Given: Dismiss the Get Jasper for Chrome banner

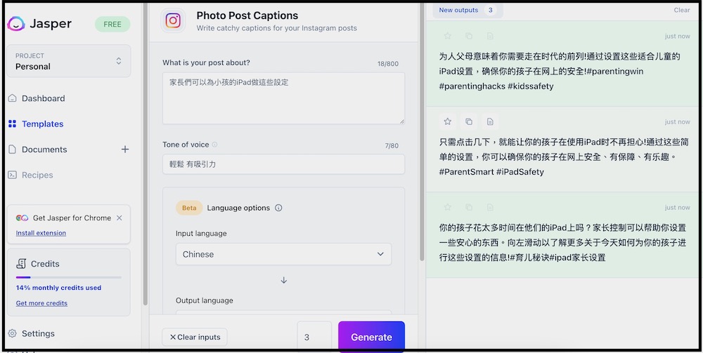Looking at the screenshot, I should (x=120, y=218).
